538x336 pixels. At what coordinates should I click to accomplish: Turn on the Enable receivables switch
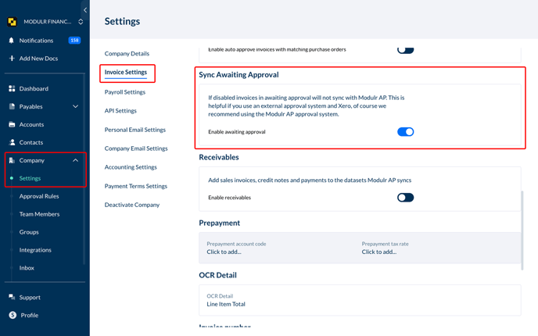(406, 198)
